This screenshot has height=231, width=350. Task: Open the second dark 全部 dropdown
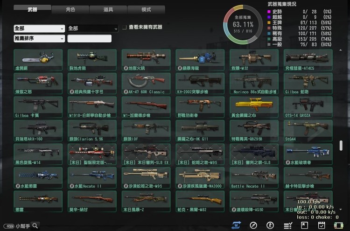click(93, 28)
